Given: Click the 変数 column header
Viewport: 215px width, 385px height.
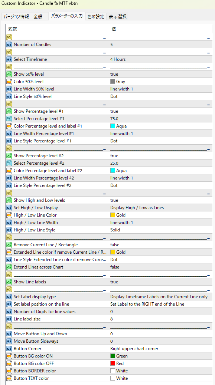Looking at the screenshot, I should click(x=57, y=29).
